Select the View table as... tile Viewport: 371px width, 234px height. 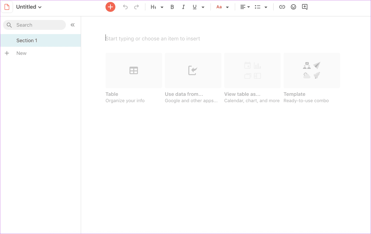(x=252, y=70)
